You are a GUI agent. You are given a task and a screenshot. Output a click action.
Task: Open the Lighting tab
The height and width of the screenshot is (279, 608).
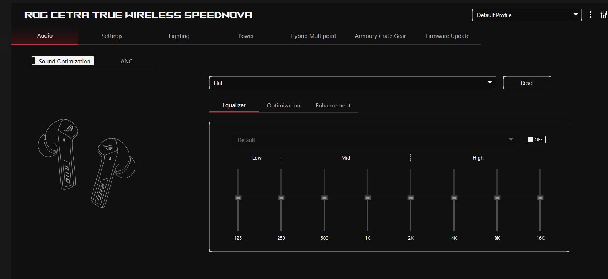click(179, 36)
